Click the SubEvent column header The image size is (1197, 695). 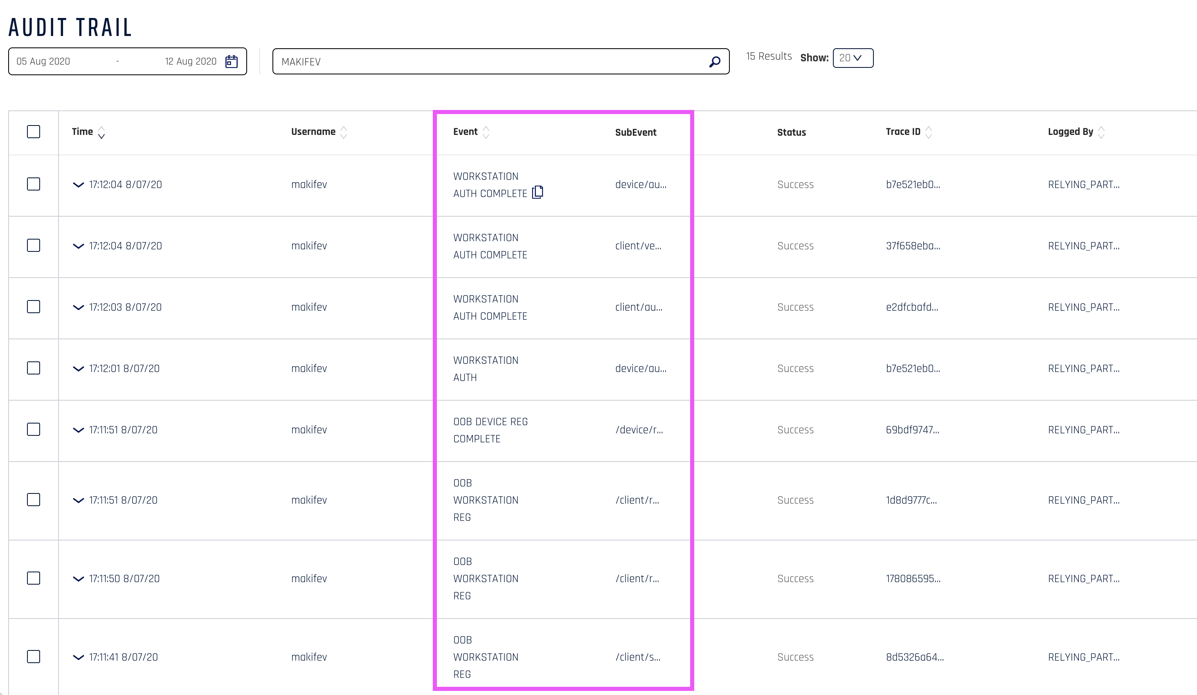636,132
